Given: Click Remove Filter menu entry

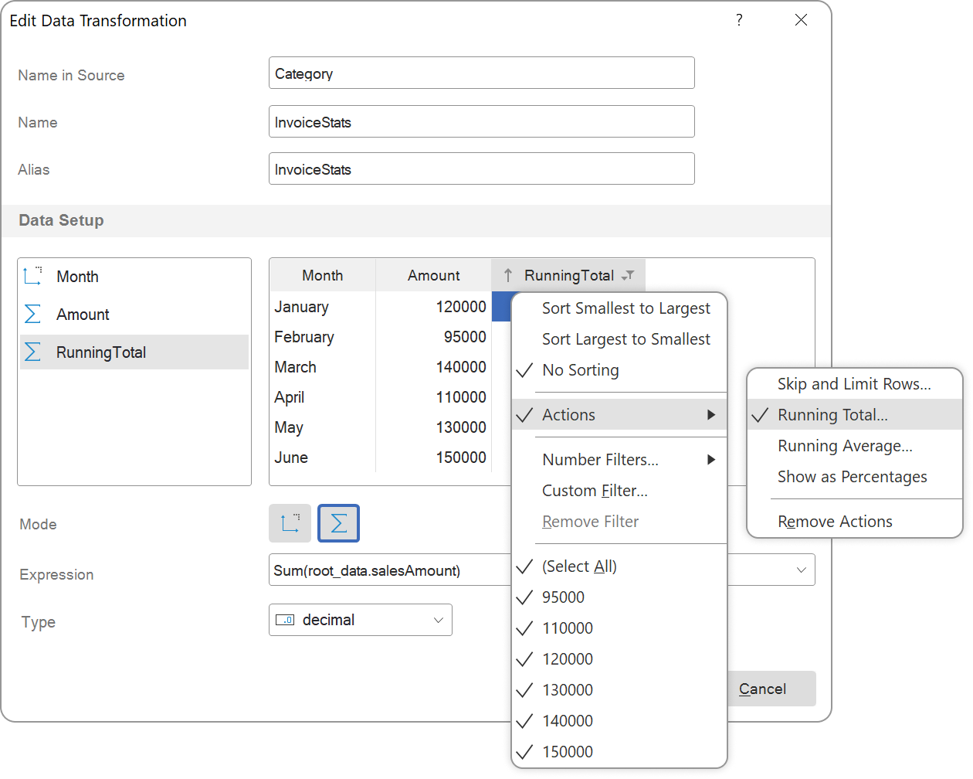Looking at the screenshot, I should click(619, 522).
